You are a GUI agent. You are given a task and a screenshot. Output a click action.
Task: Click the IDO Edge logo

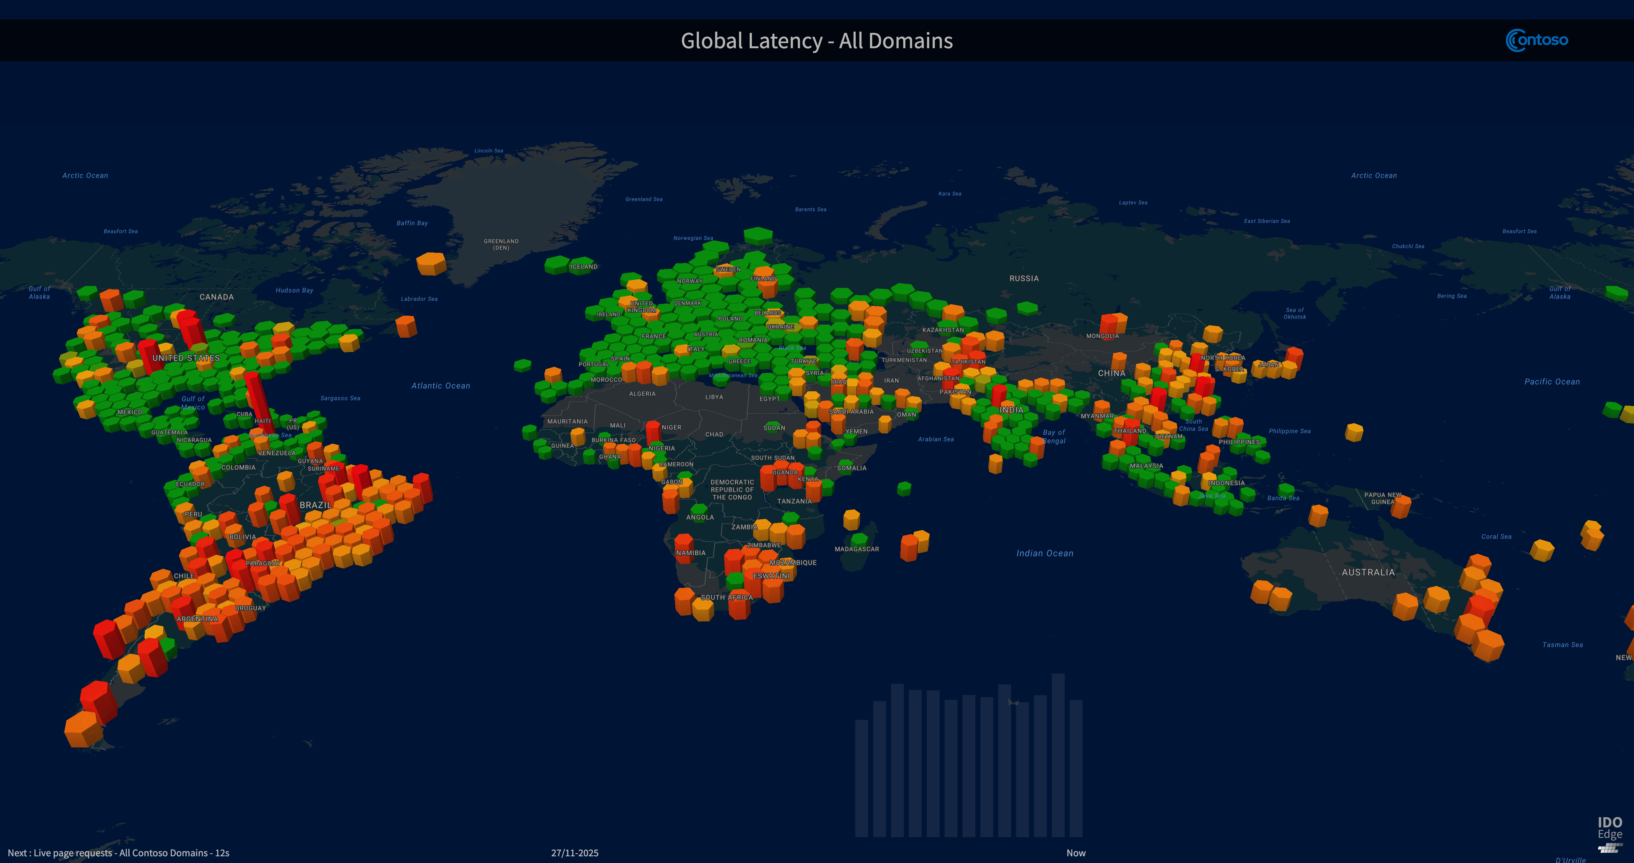pyautogui.click(x=1610, y=834)
